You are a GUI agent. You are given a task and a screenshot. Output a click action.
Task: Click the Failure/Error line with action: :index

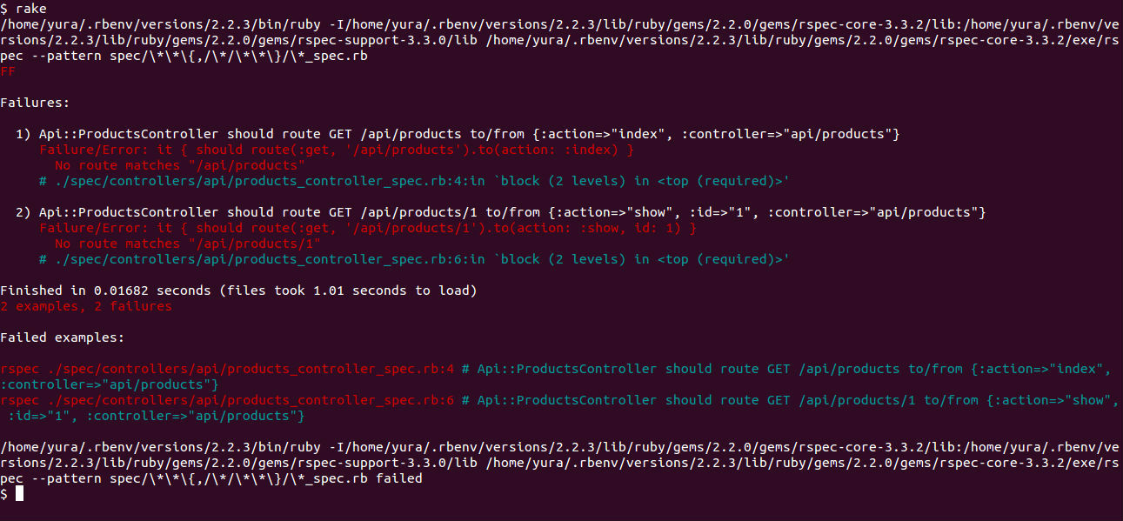(337, 150)
